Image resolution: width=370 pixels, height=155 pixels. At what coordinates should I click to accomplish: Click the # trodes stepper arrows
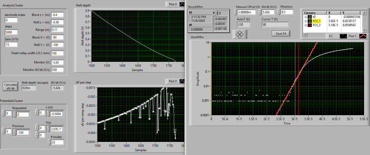(x=49, y=142)
